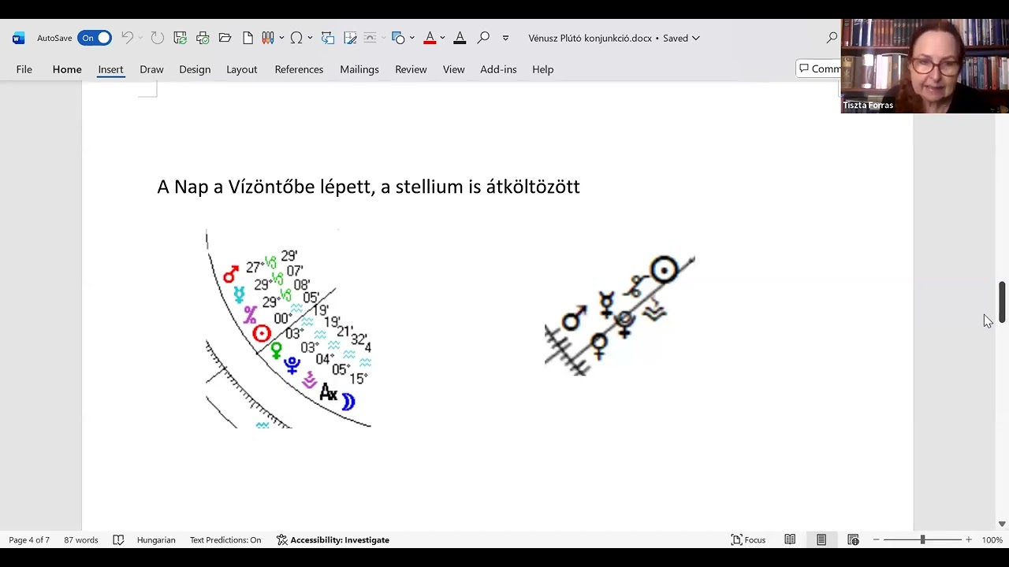Switch to the Insert tab
The height and width of the screenshot is (567, 1009).
click(x=110, y=69)
